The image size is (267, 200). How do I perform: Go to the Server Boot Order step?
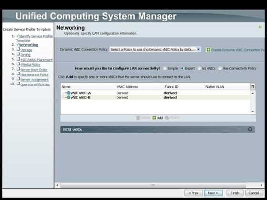pos(34,70)
